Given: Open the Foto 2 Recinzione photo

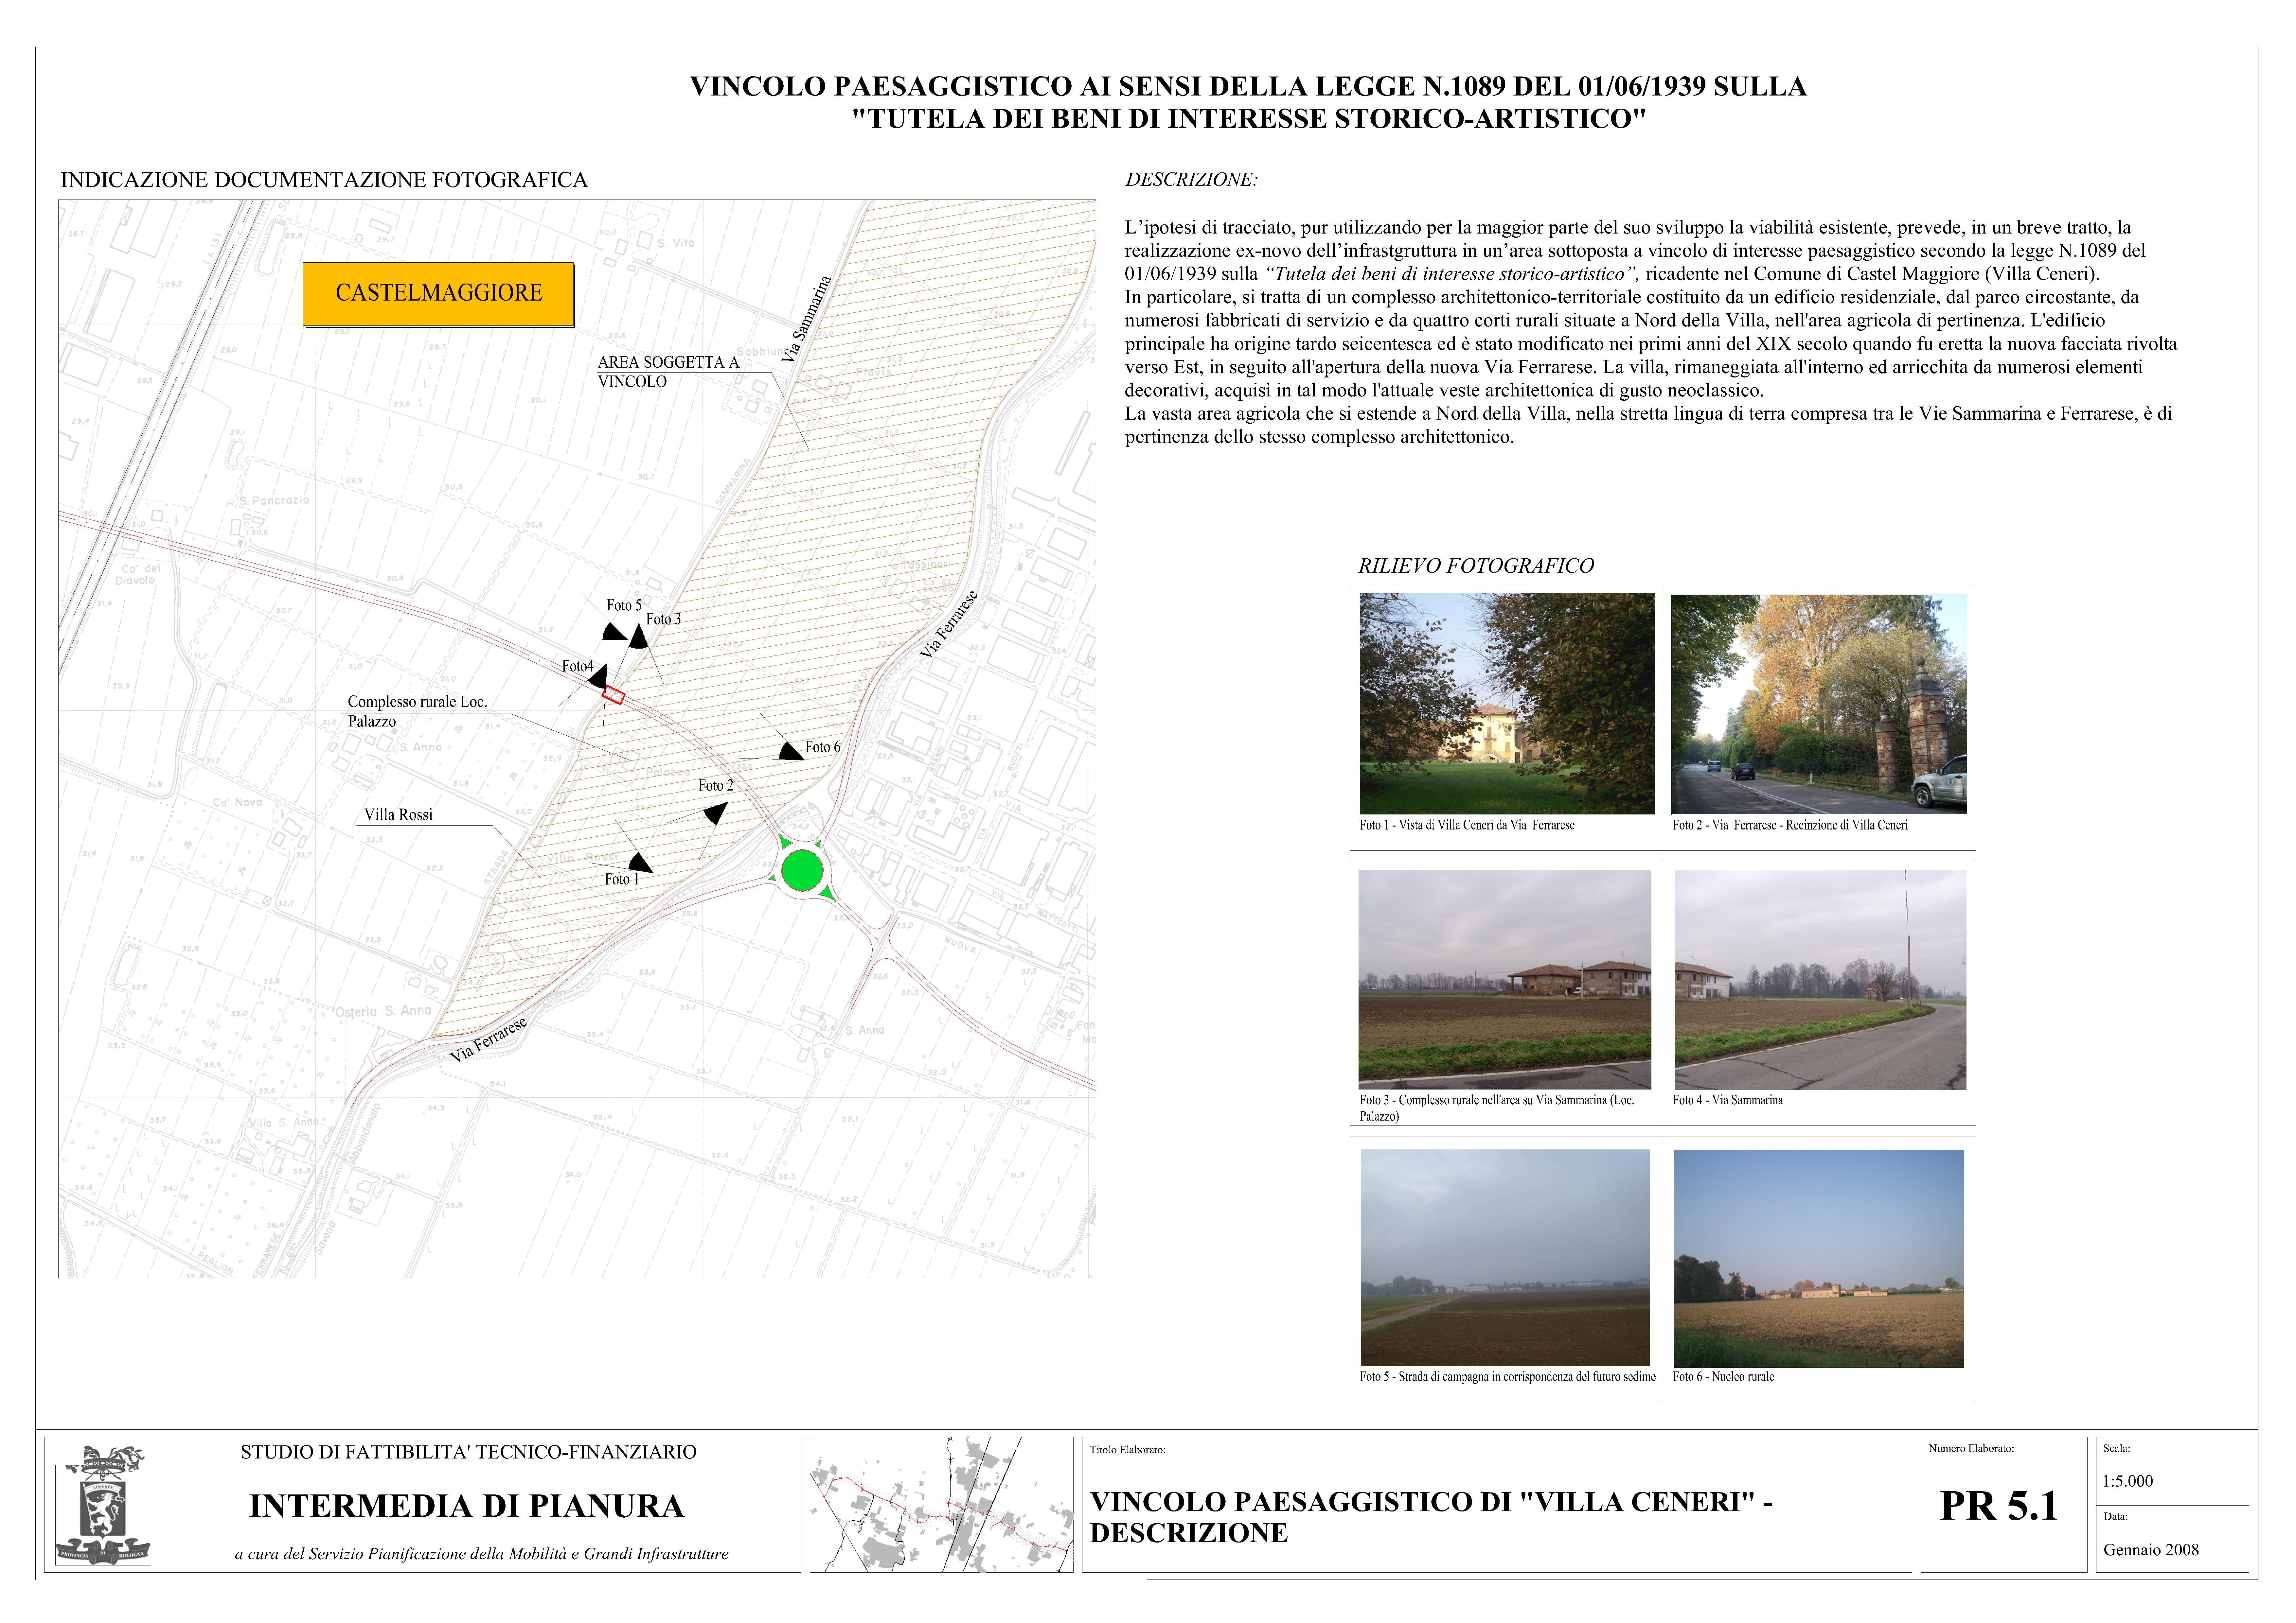Looking at the screenshot, I should 1819,705.
